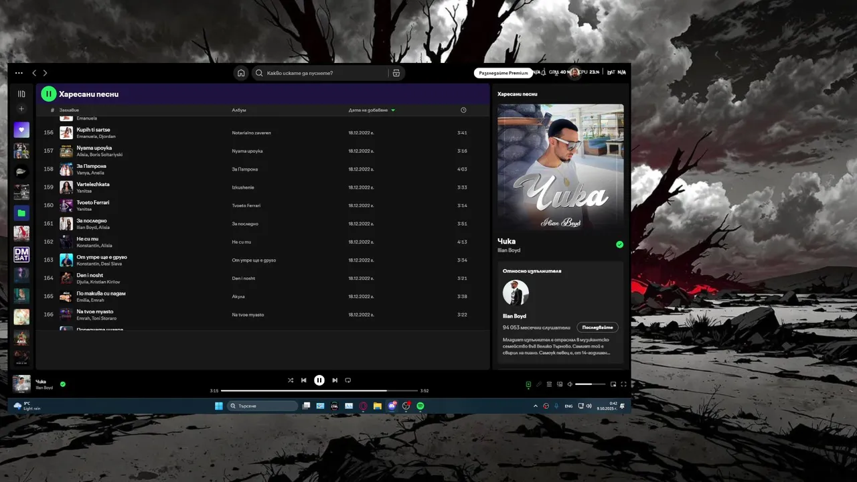
Task: Open the Browse icon in search bar
Action: coord(396,73)
